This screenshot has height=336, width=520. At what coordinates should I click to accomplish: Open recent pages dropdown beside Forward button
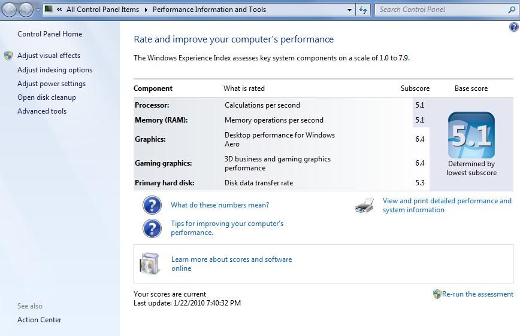pos(38,10)
